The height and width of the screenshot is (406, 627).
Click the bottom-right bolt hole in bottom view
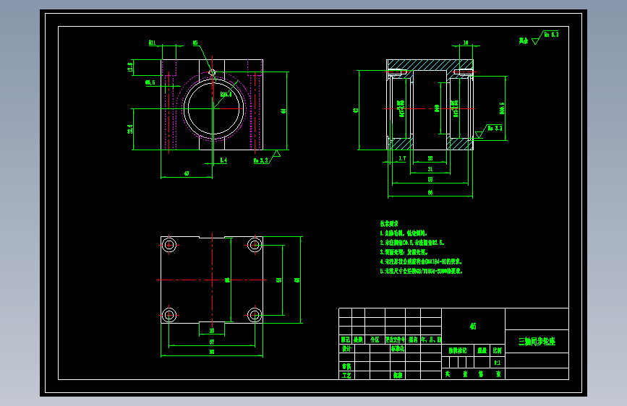click(x=255, y=315)
